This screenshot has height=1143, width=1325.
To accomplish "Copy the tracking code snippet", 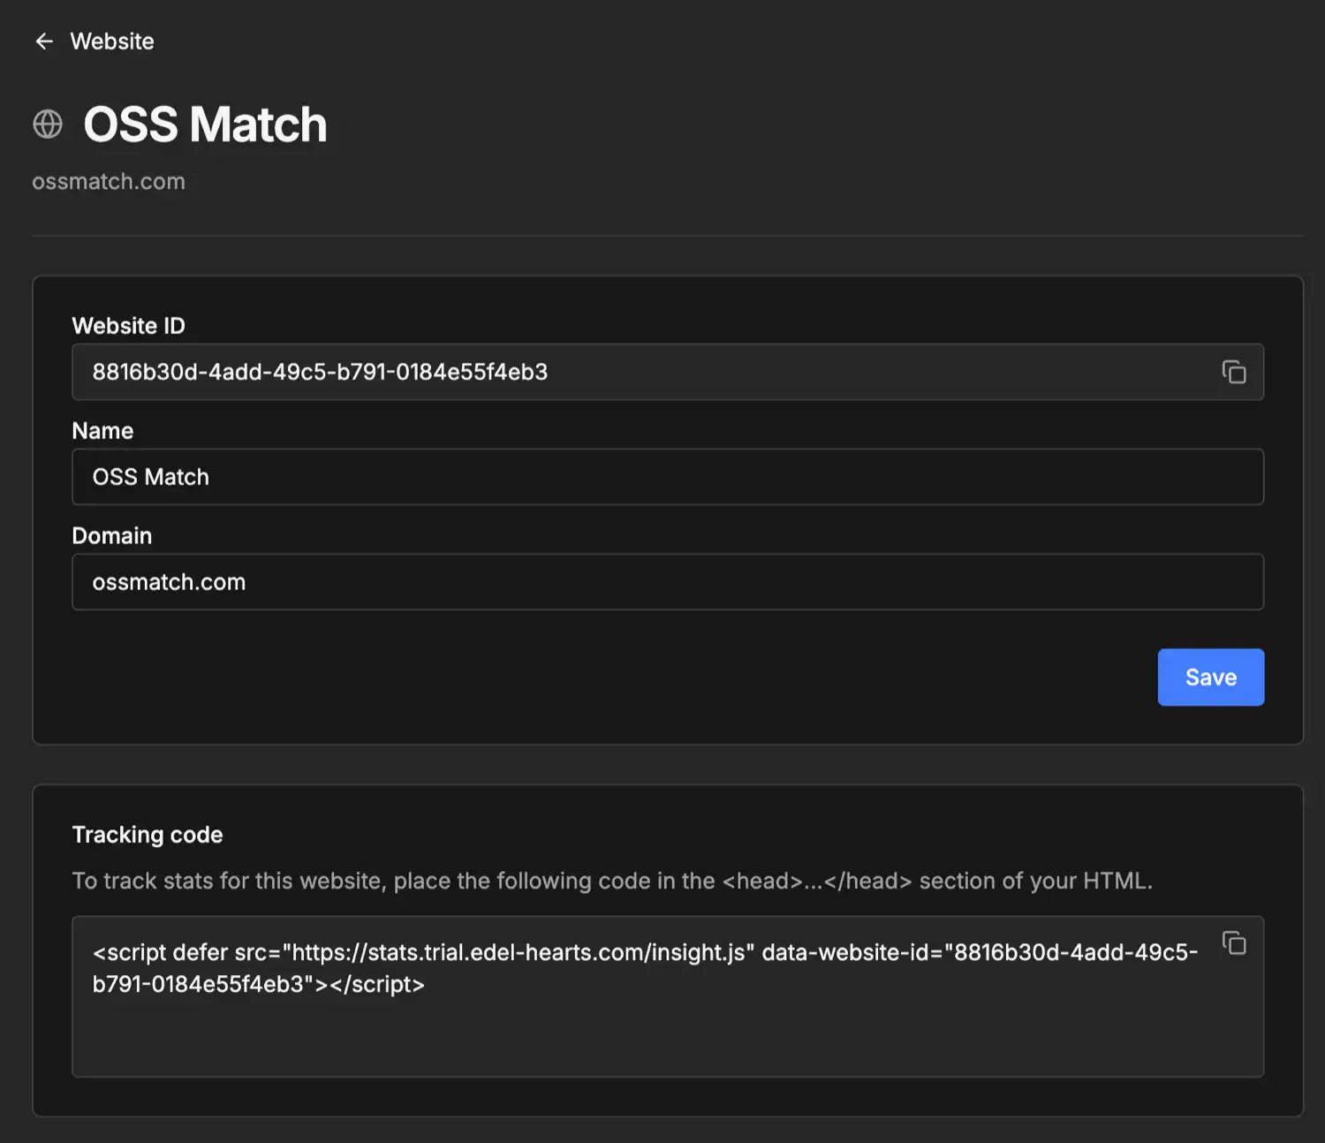I will click(x=1234, y=943).
